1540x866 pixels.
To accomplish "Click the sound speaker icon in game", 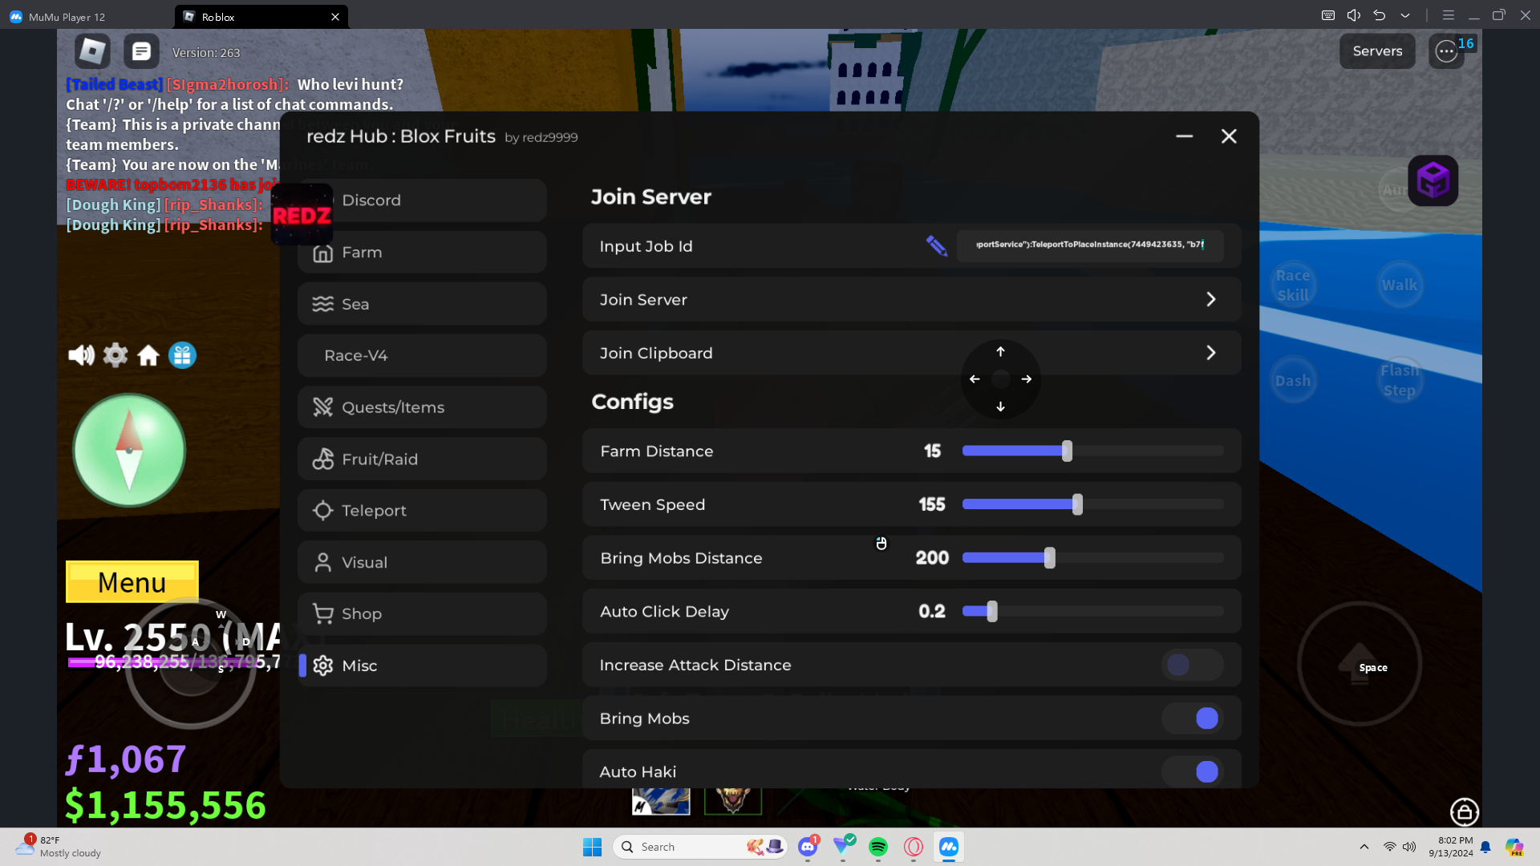I will 81,355.
